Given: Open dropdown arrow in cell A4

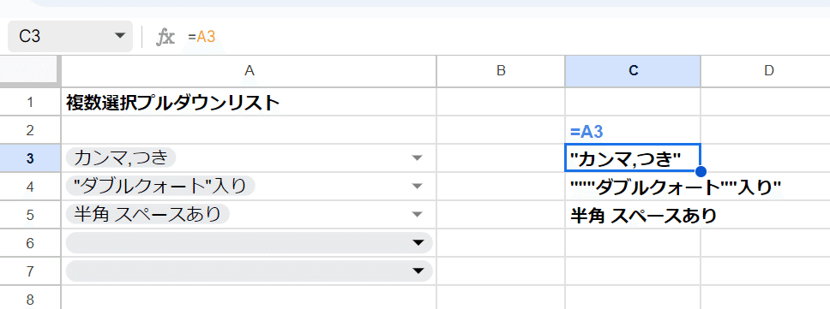Looking at the screenshot, I should tap(418, 186).
